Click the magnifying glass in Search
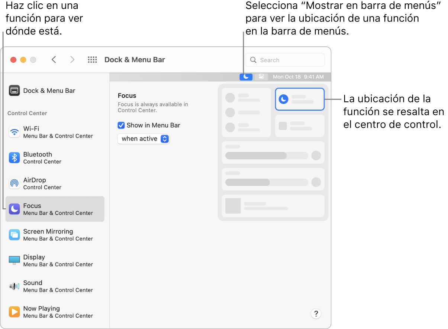Image resolution: width=448 pixels, height=329 pixels. click(x=254, y=60)
